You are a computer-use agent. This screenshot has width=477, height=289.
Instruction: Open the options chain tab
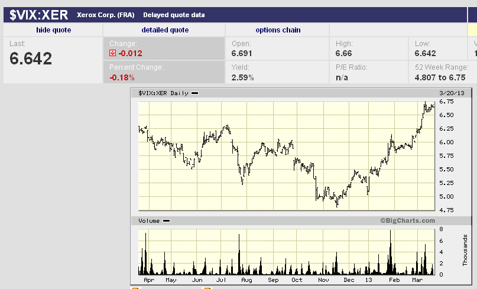(278, 30)
